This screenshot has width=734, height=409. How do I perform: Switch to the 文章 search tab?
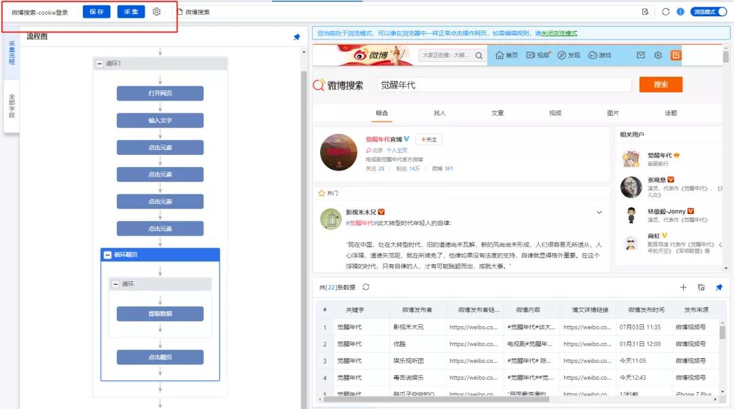click(x=497, y=113)
